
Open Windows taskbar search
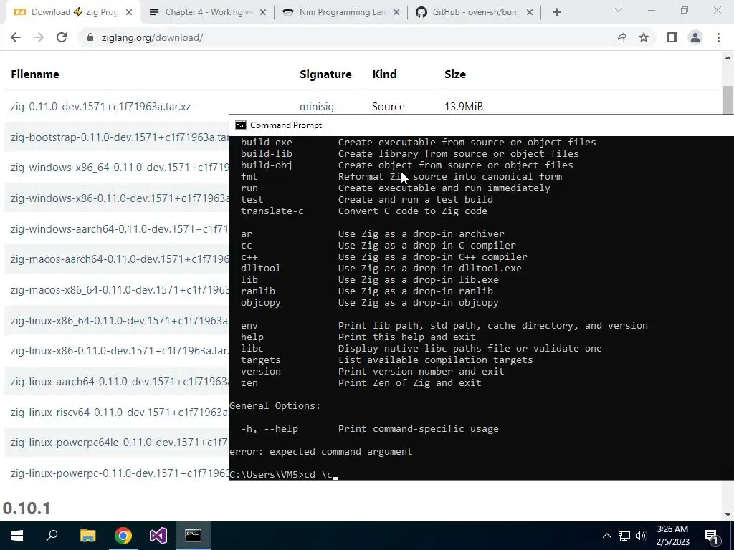(x=52, y=536)
